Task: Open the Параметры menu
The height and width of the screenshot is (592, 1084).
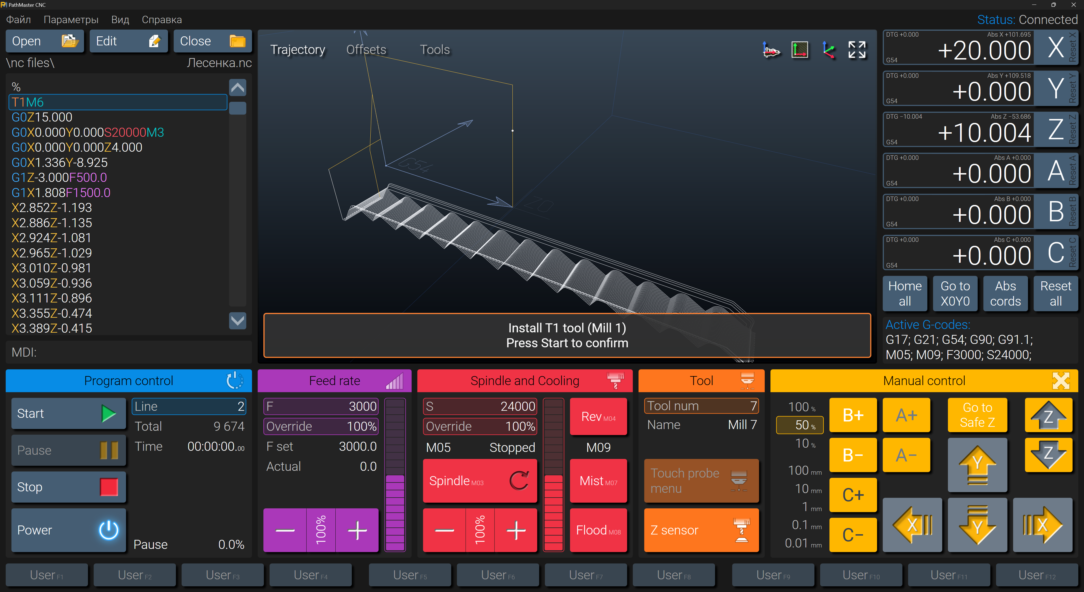Action: 71,20
